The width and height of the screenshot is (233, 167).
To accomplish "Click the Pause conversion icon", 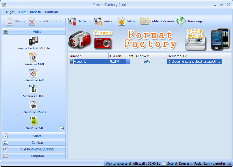I will click(98, 21).
